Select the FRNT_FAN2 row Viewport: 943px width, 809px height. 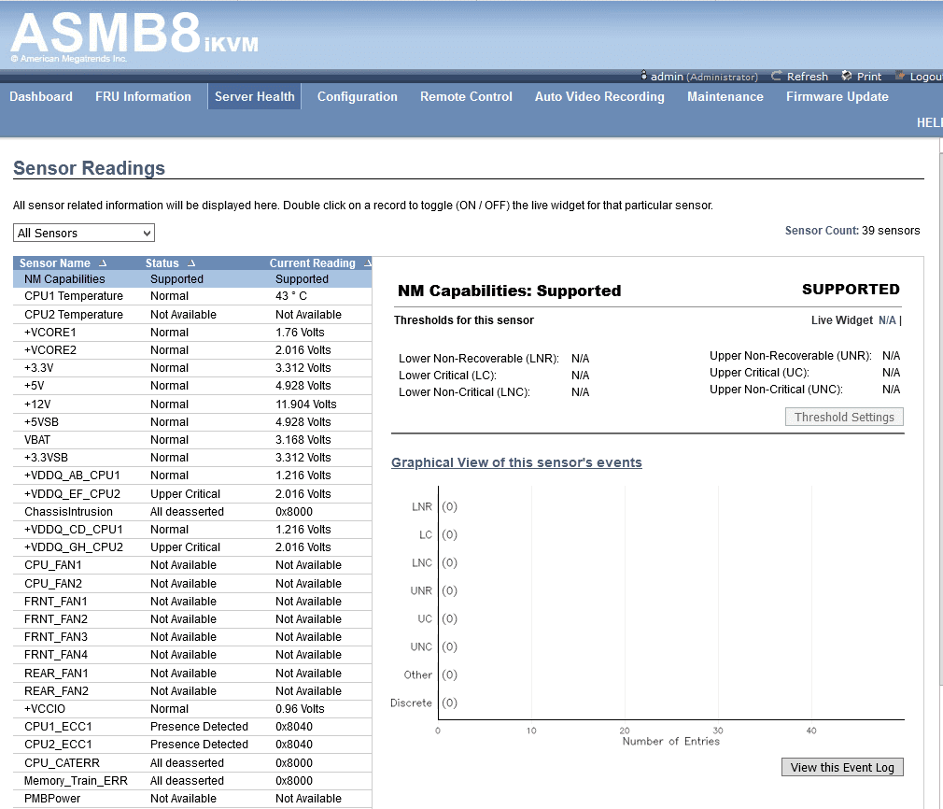[x=192, y=618]
